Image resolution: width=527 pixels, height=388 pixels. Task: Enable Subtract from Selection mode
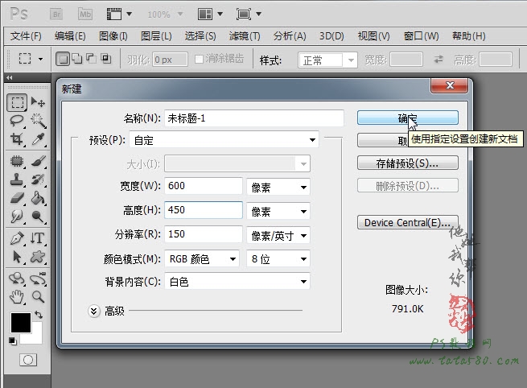tap(91, 59)
